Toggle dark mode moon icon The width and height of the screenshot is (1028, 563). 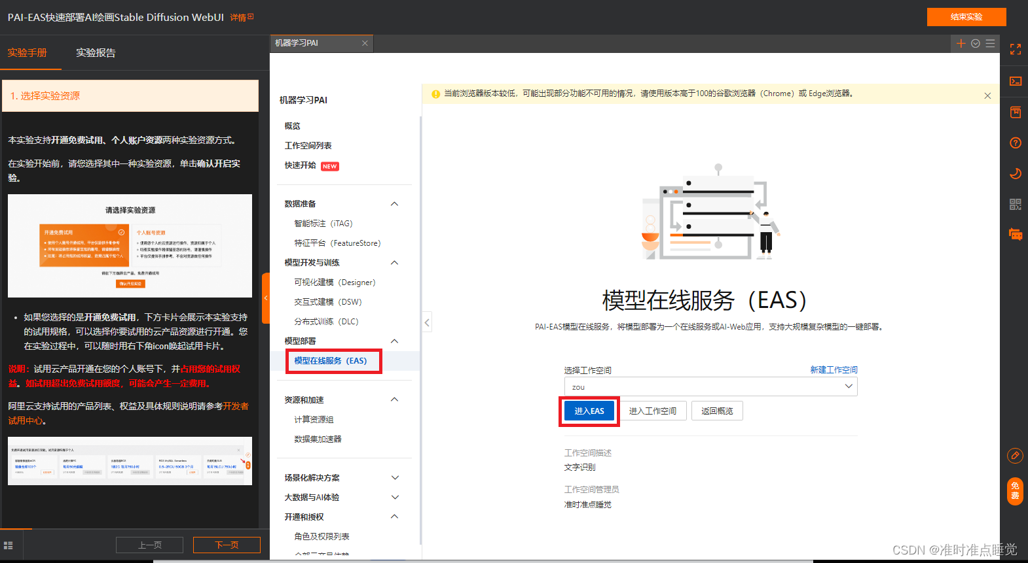[x=1015, y=173]
